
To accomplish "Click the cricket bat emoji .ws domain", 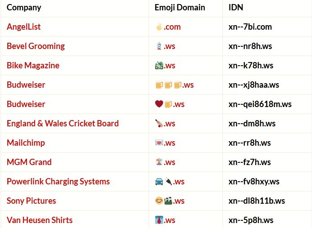I will coord(165,123).
